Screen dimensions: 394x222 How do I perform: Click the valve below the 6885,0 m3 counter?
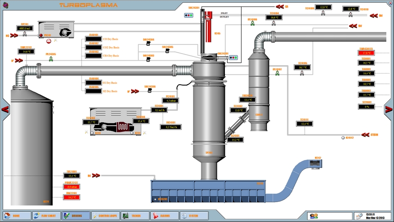24,34
